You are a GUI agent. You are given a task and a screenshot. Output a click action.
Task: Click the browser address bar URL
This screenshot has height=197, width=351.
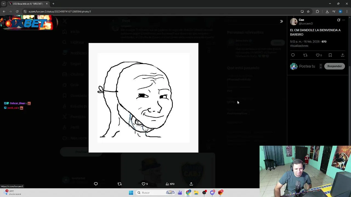click(60, 11)
